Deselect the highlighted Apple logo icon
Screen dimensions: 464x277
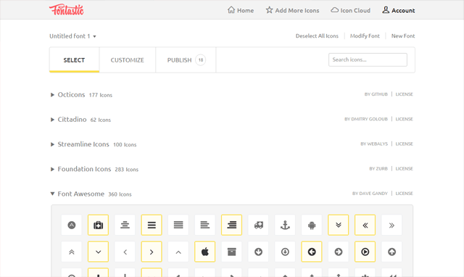(204, 252)
